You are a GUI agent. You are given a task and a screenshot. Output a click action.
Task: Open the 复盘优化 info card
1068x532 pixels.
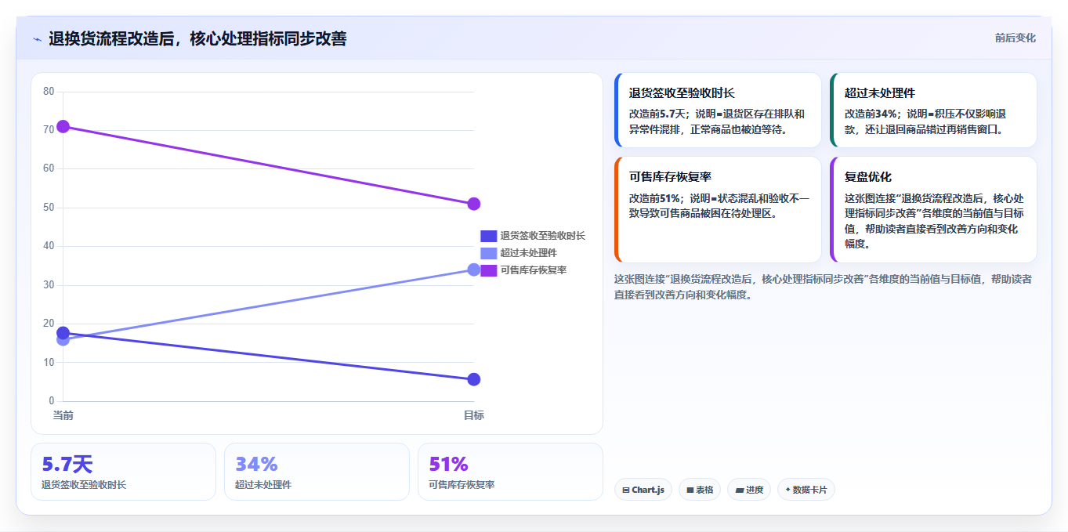tap(933, 210)
